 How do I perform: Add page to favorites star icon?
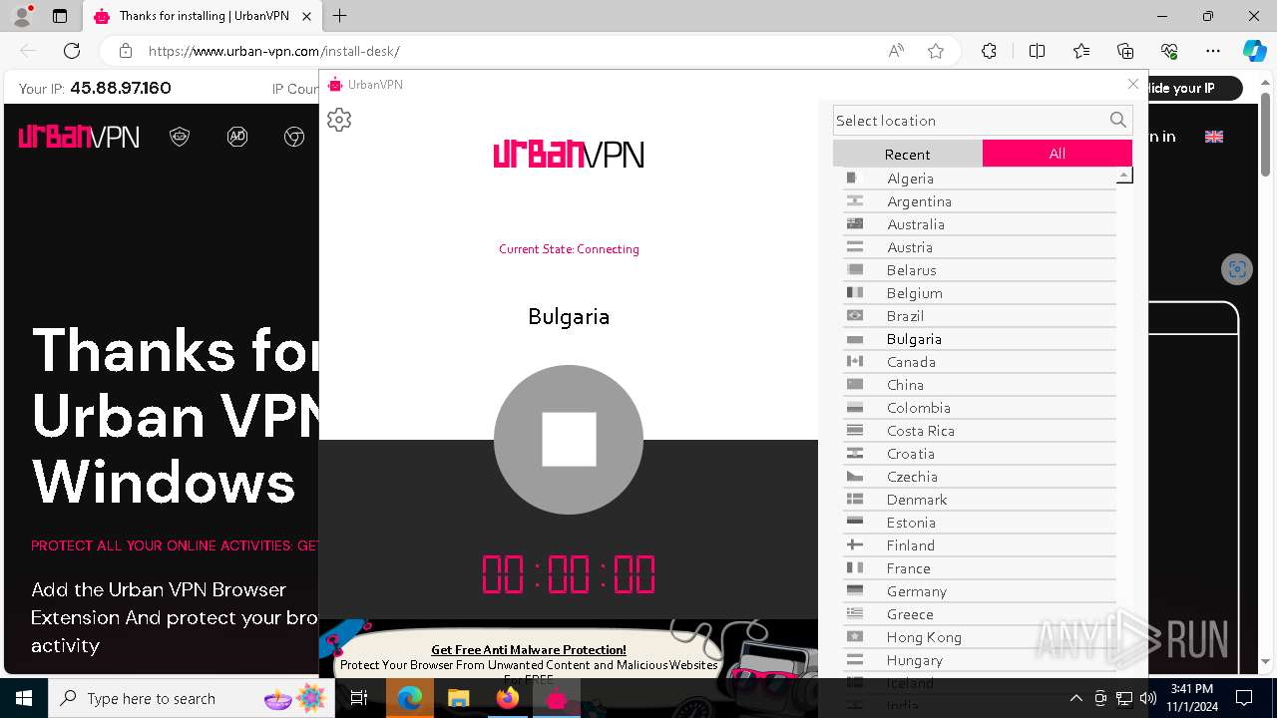pos(936,51)
